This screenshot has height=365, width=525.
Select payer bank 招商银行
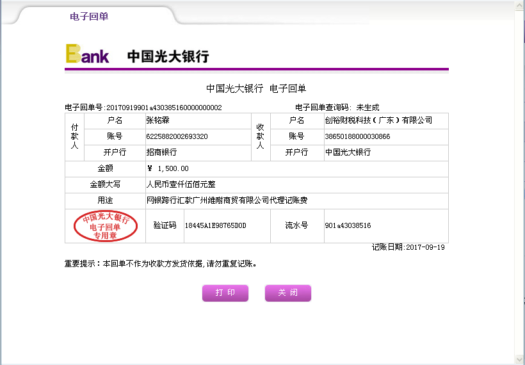(x=161, y=152)
